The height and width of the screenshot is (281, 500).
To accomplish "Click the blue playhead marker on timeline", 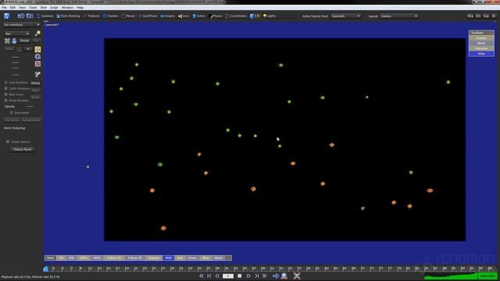I will [46, 269].
